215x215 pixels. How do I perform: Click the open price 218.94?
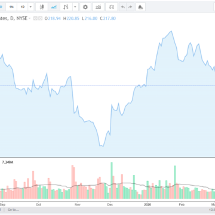pyautogui.click(x=54, y=19)
